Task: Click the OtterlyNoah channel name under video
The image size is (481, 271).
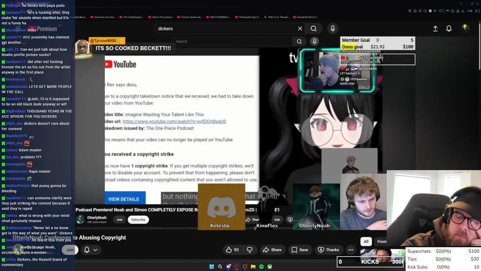Action: pos(97,218)
